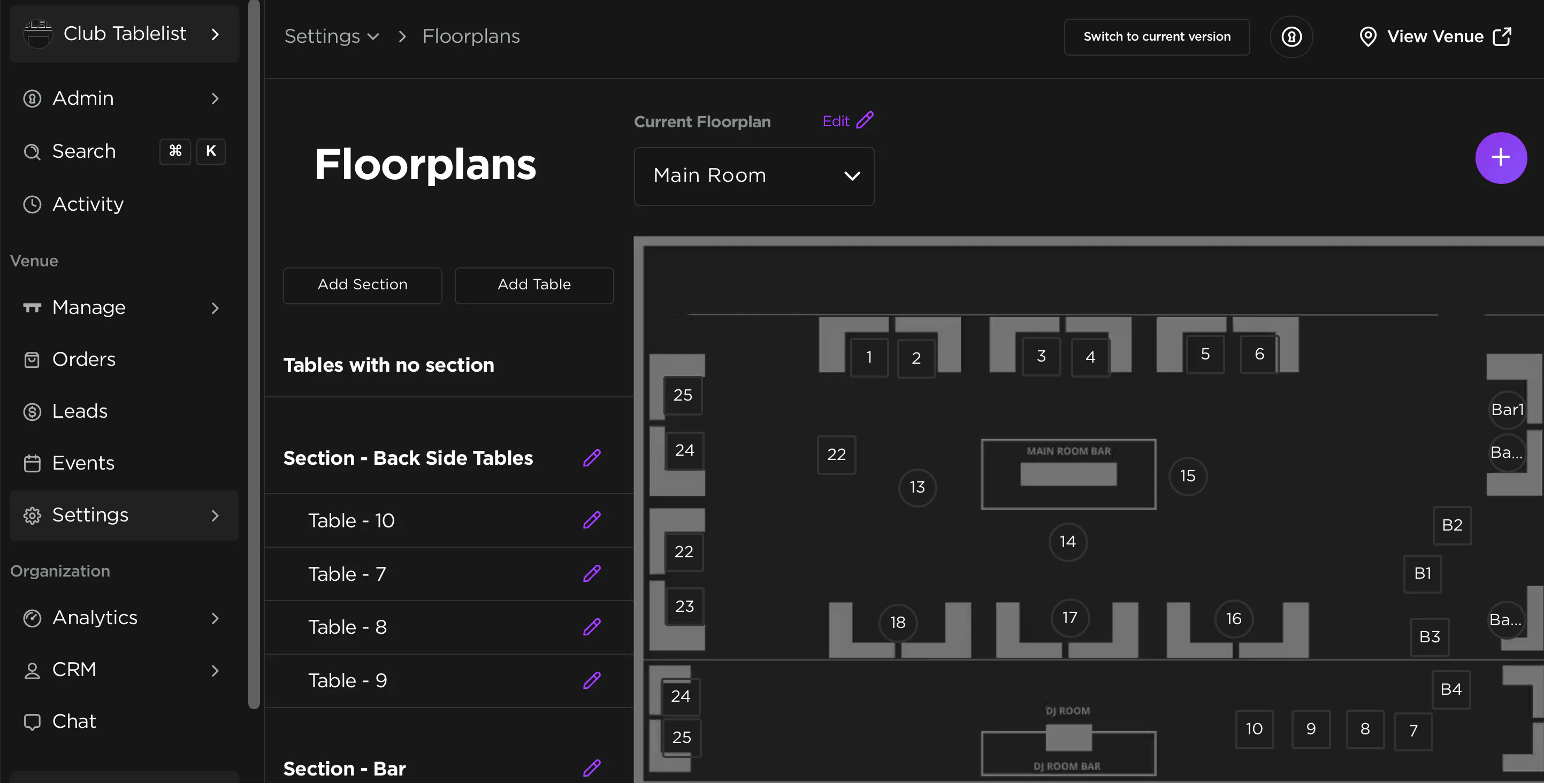Open the Main Room floorplan dropdown
The image size is (1544, 783).
753,175
